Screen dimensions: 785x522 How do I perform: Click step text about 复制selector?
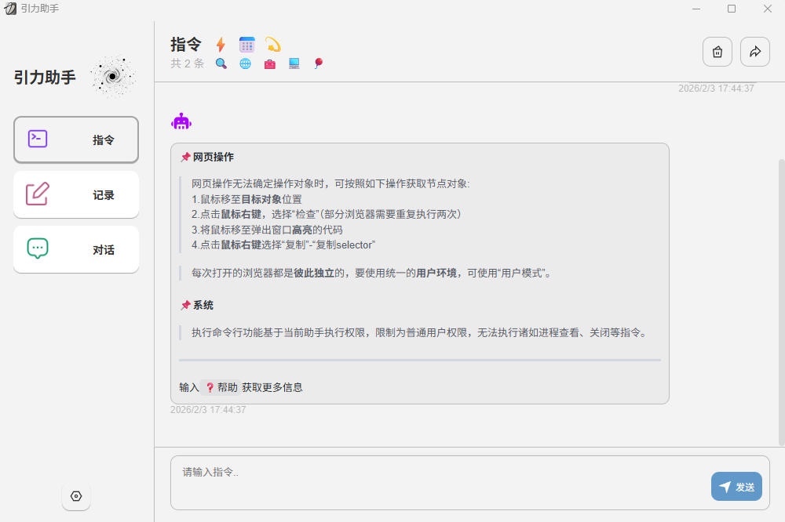(283, 245)
